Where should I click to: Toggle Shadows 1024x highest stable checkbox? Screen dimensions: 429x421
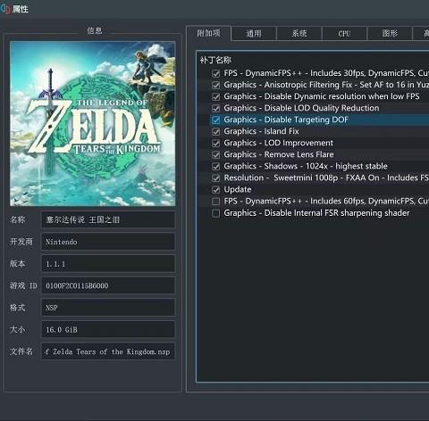(x=216, y=166)
